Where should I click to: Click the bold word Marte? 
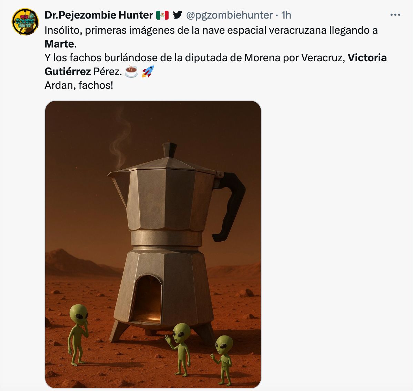click(60, 44)
